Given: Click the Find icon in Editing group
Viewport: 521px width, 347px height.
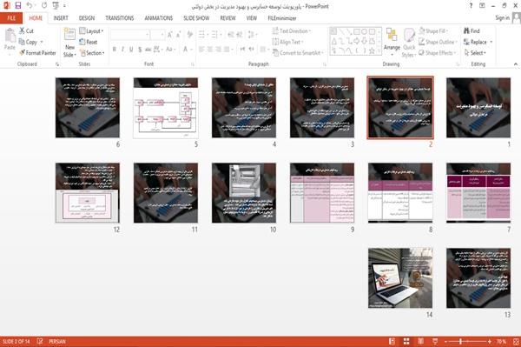Looking at the screenshot, I should (472, 31).
